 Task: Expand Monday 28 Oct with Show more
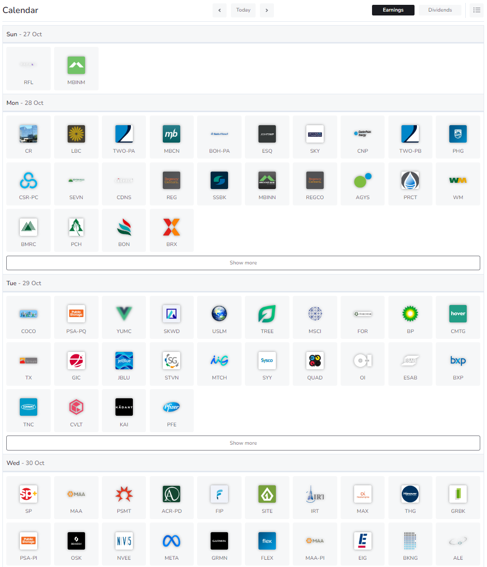[243, 263]
